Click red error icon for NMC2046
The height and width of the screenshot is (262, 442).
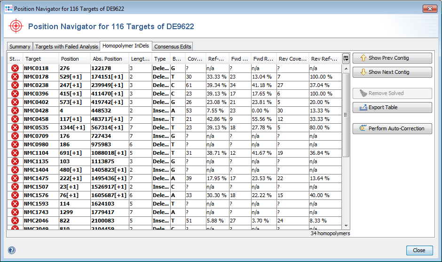click(x=15, y=221)
